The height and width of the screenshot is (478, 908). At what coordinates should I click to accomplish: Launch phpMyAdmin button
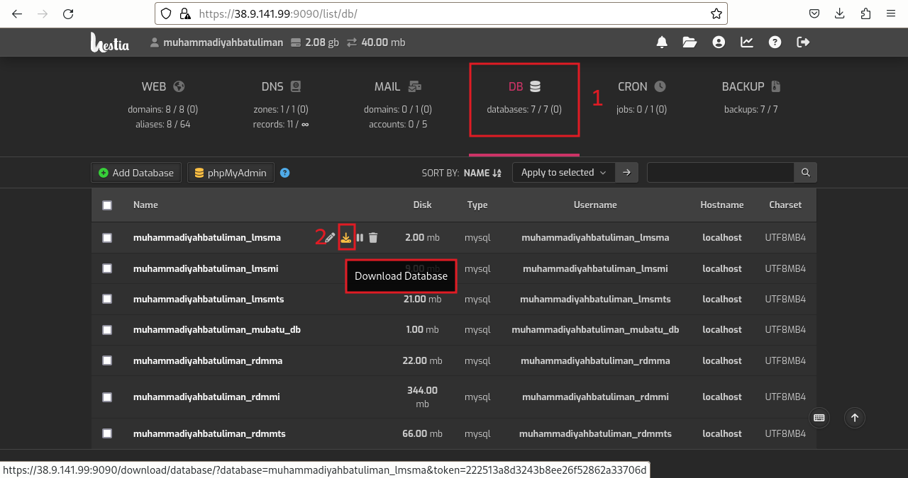(x=231, y=173)
